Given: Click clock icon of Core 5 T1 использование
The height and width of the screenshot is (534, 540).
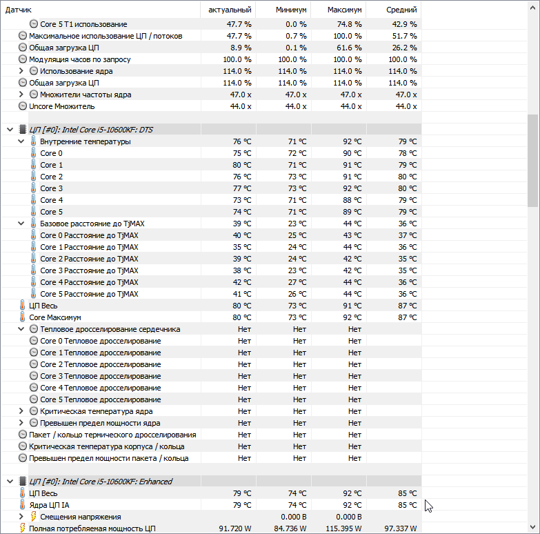Looking at the screenshot, I should (x=33, y=24).
